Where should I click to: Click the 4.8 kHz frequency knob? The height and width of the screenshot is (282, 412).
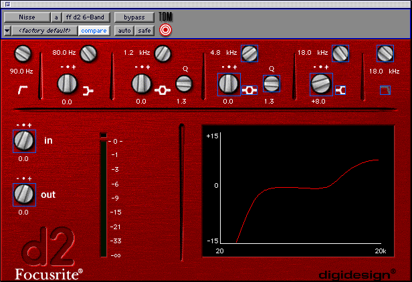pyautogui.click(x=249, y=53)
